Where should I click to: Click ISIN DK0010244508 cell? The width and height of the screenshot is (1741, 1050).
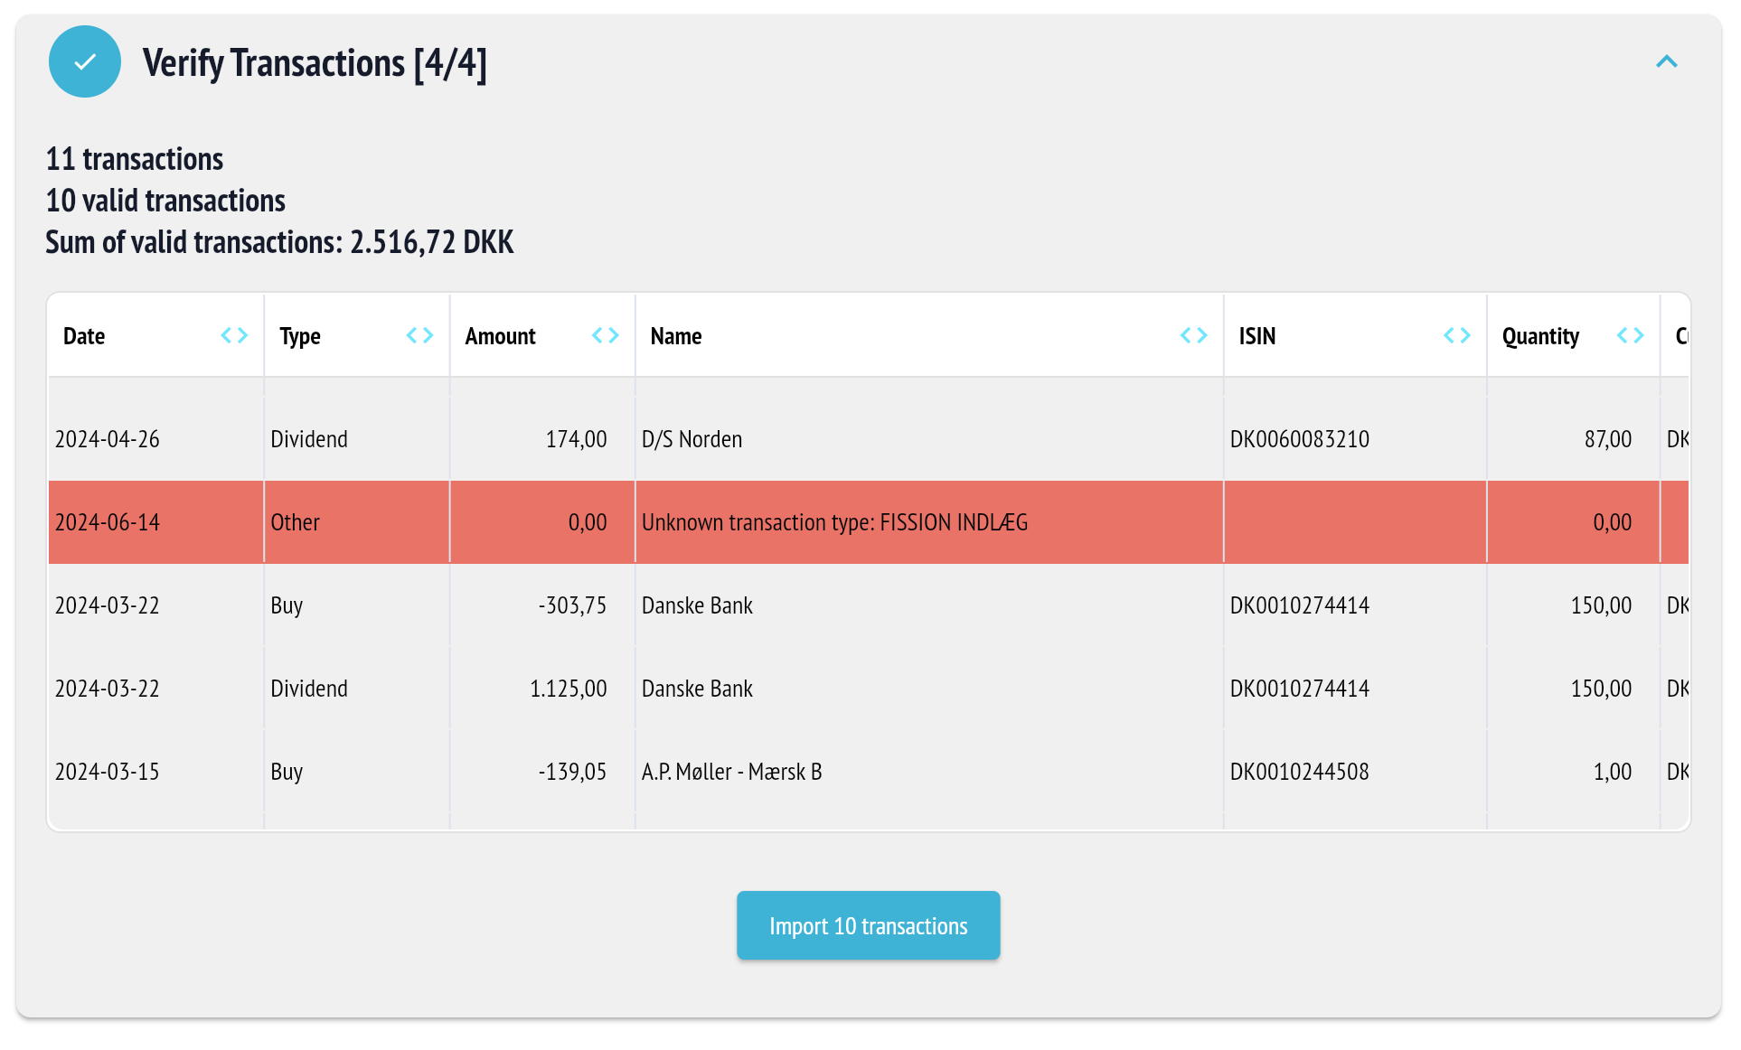[x=1355, y=772]
